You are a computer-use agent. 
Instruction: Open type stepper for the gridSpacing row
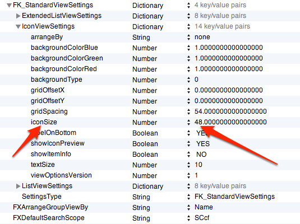pyautogui.click(x=188, y=111)
